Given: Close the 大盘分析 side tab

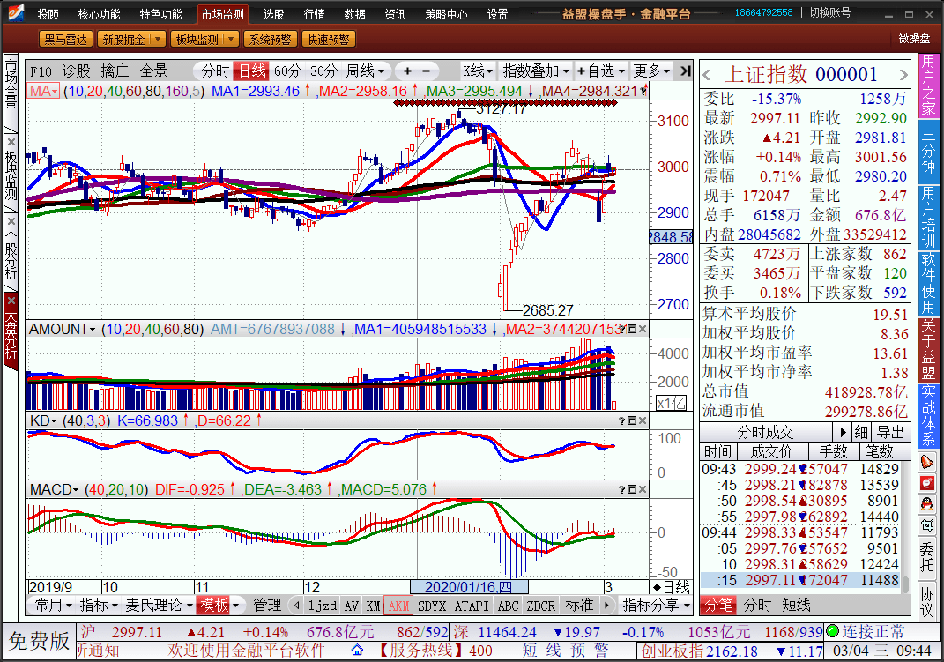Looking at the screenshot, I should (x=11, y=301).
